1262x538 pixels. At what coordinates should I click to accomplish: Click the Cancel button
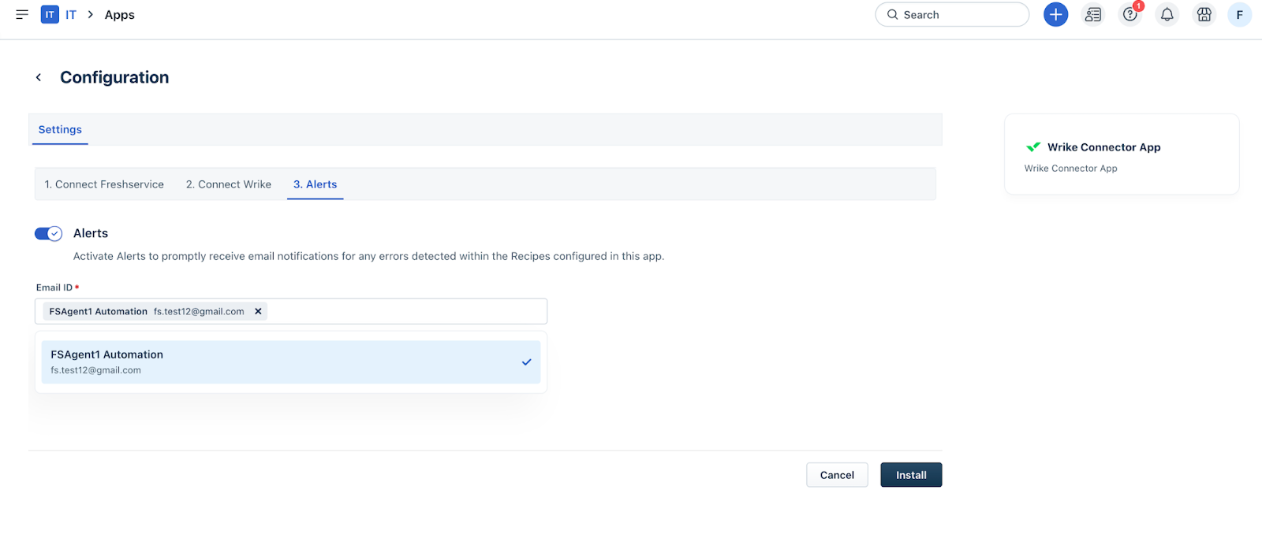[837, 475]
